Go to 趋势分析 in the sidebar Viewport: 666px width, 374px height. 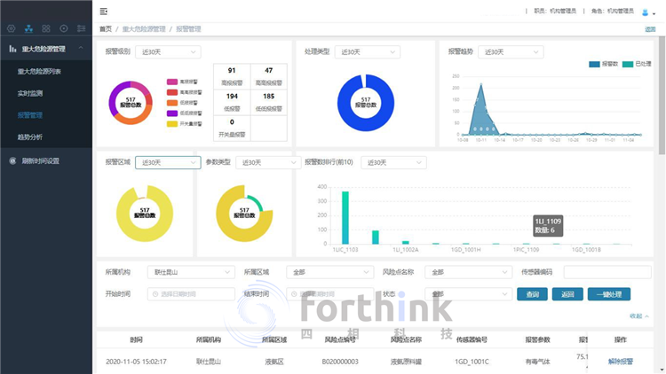[x=29, y=137]
